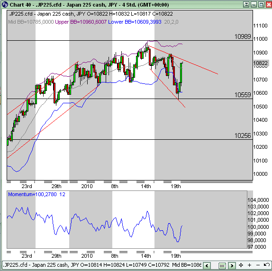This screenshot has height=271, width=272.
Task: Click the 29th date label under momentum panel
Action: point(56,256)
